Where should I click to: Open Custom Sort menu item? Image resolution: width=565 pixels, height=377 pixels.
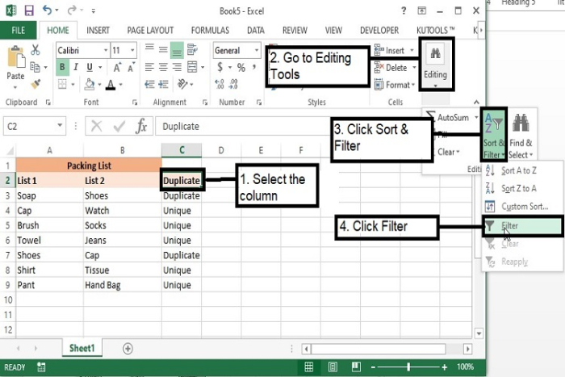pyautogui.click(x=522, y=206)
